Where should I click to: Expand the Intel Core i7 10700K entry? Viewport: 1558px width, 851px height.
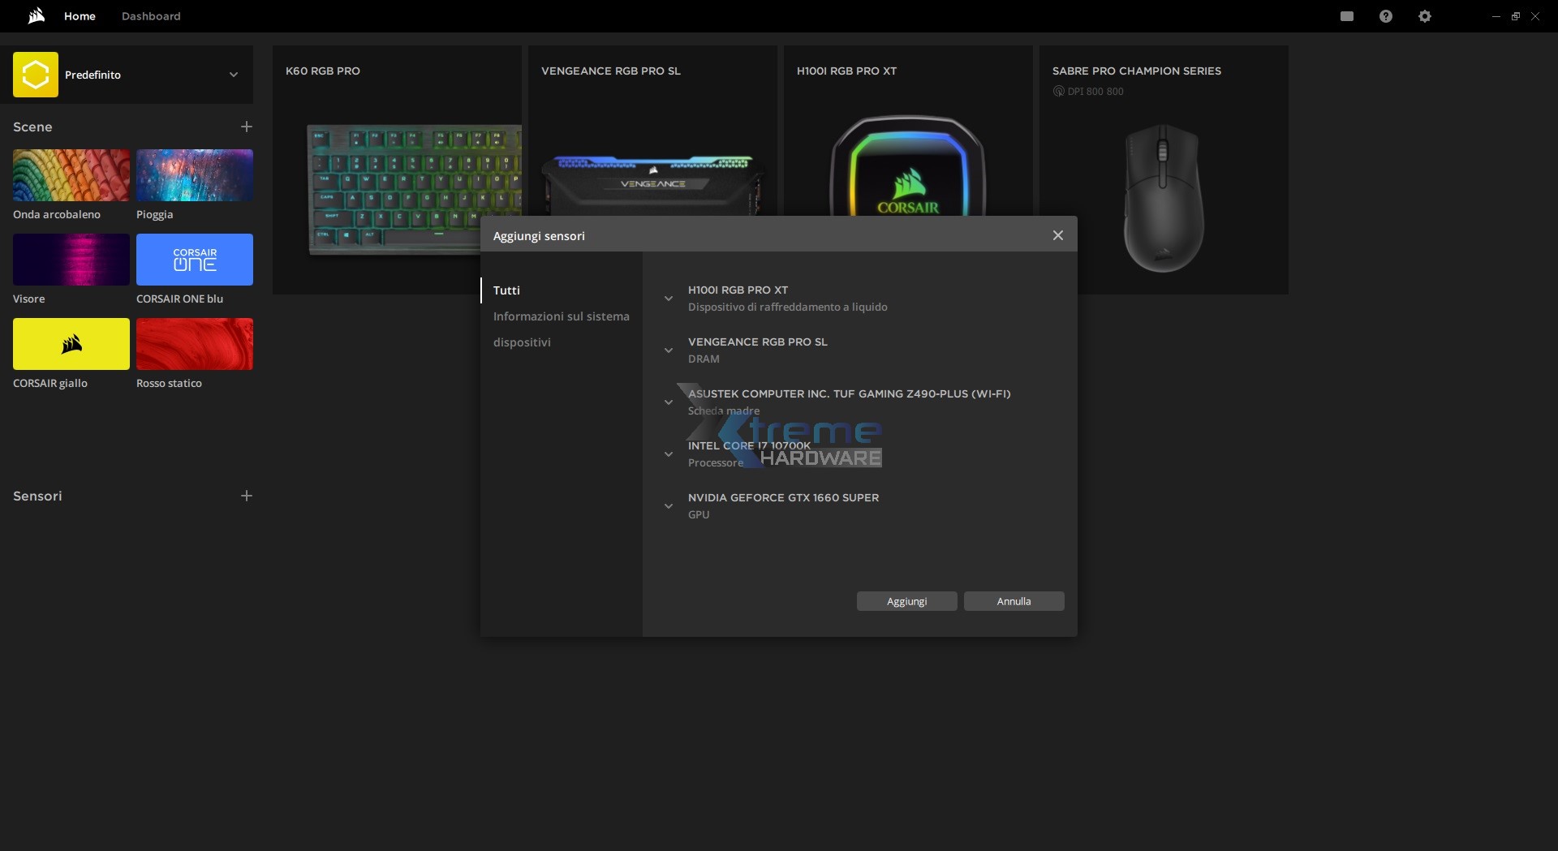pos(669,454)
